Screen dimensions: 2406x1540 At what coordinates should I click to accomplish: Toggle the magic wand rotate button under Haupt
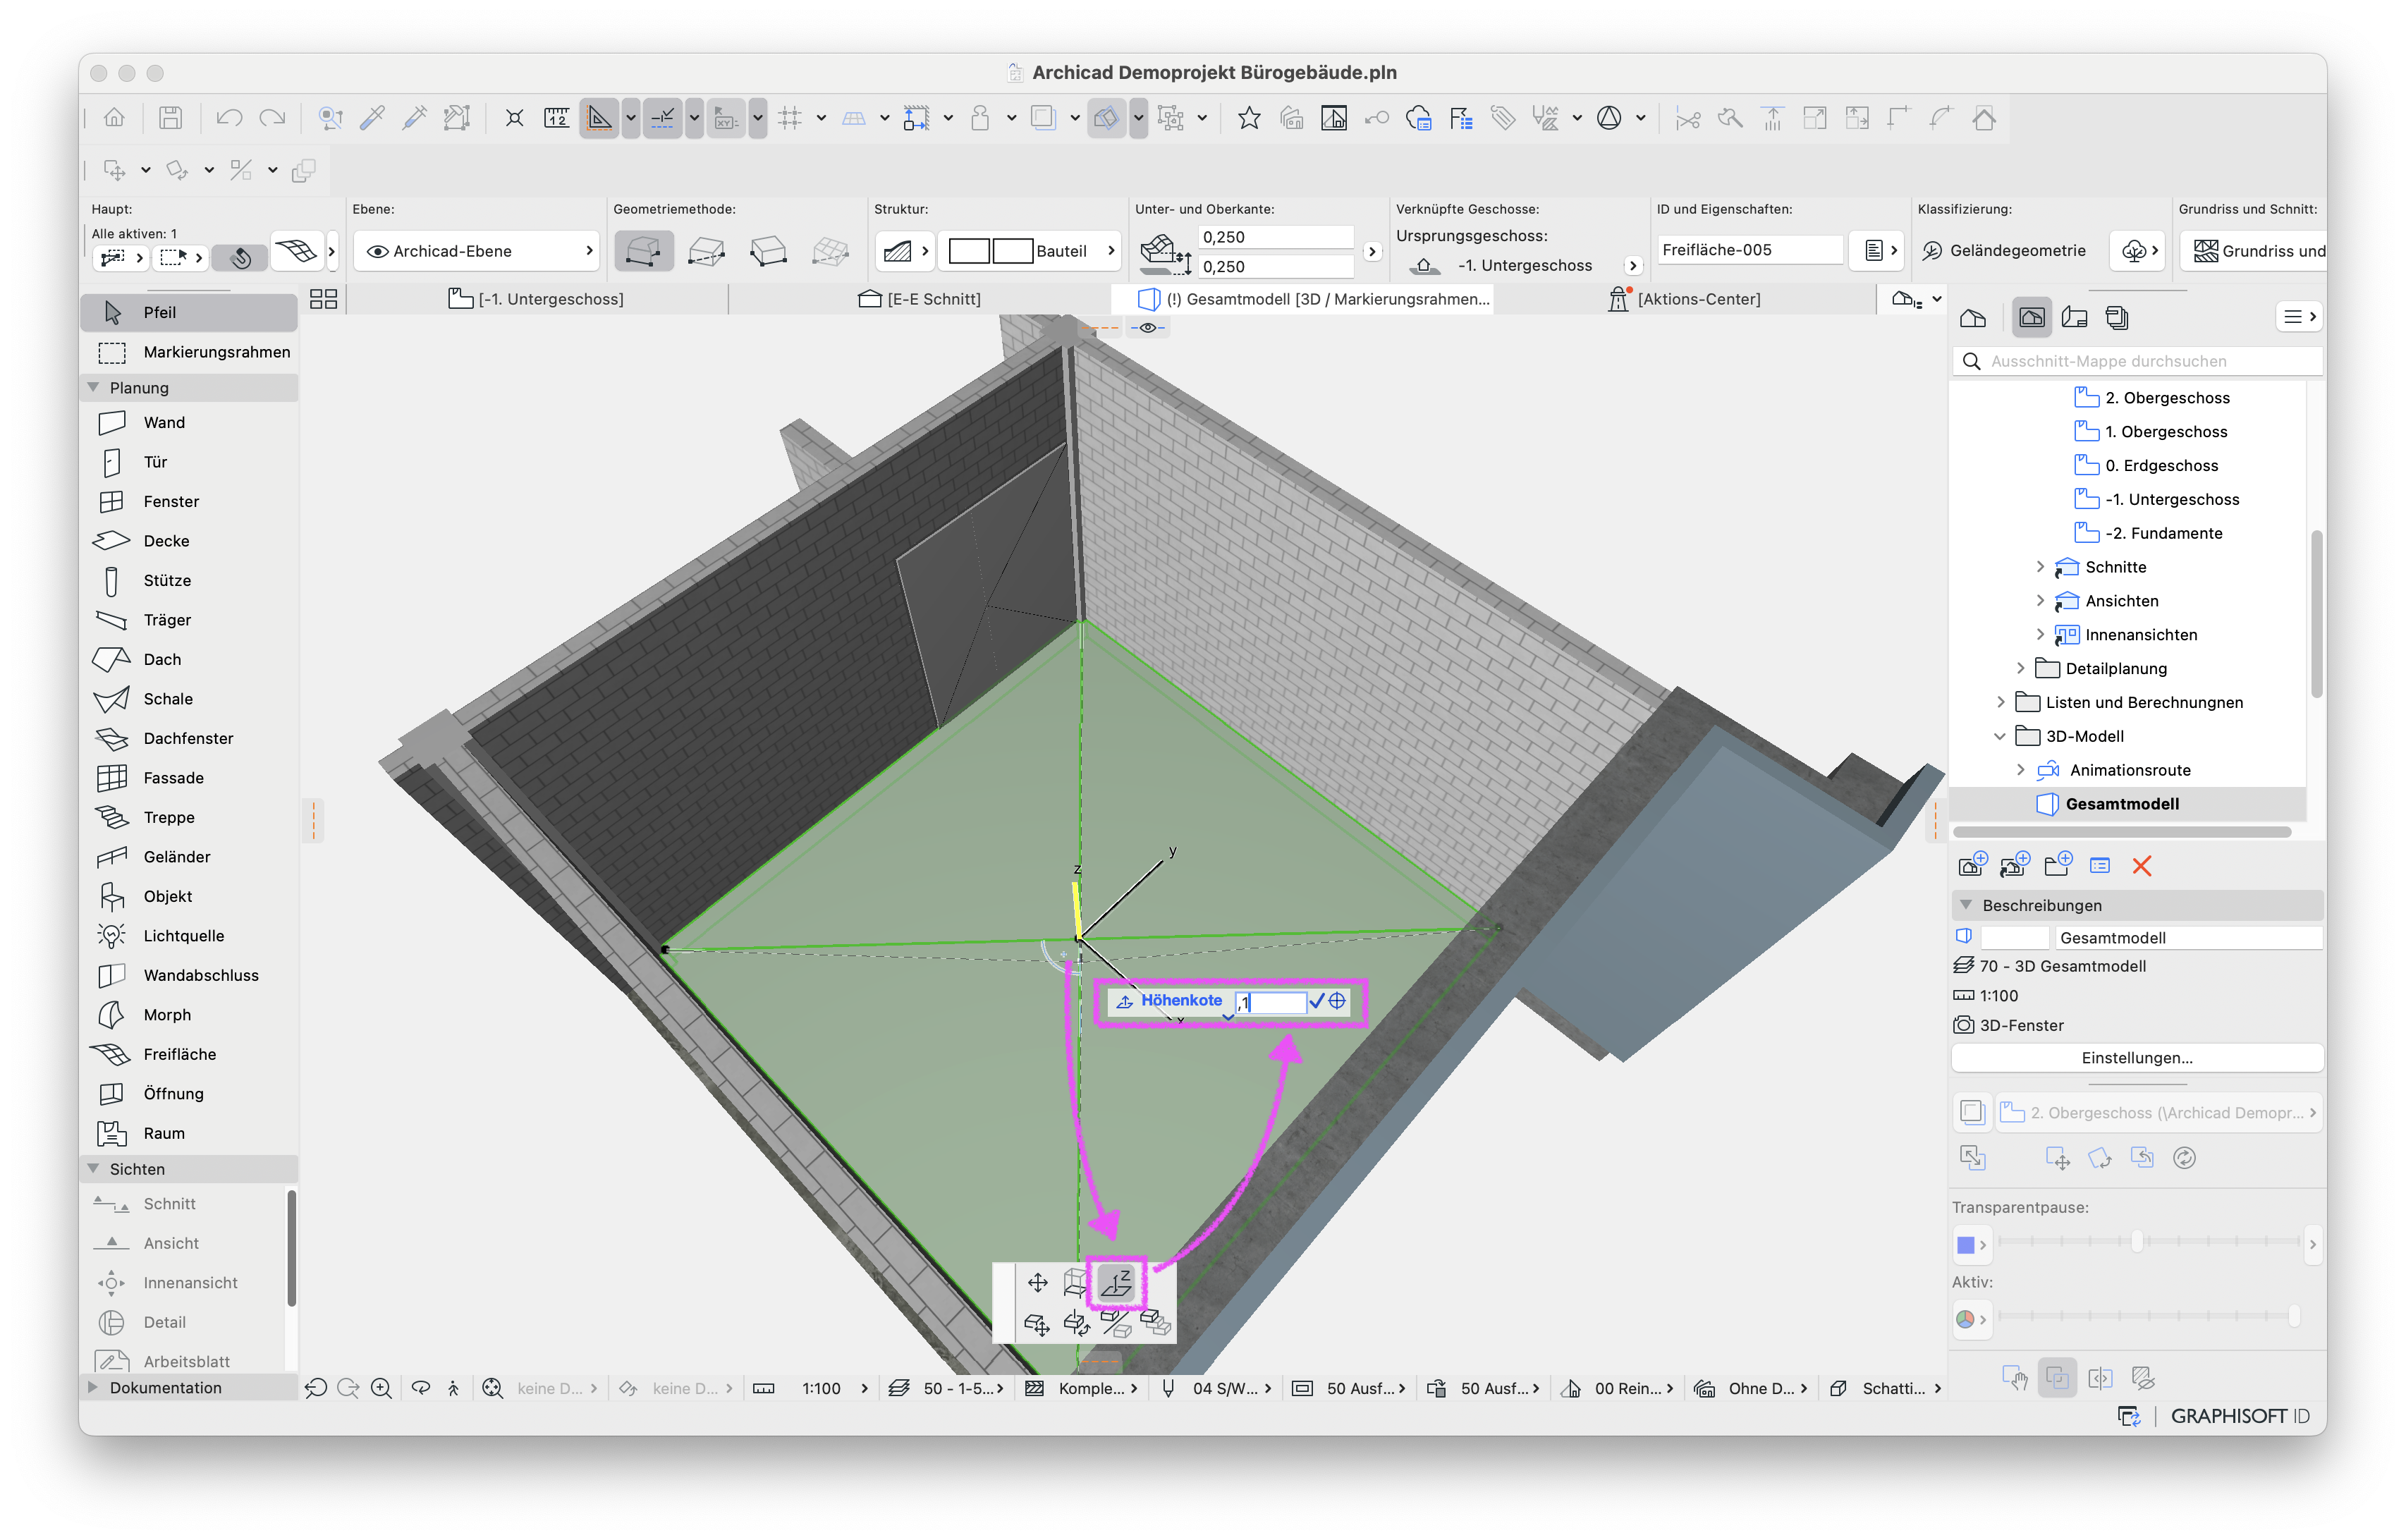click(x=240, y=258)
